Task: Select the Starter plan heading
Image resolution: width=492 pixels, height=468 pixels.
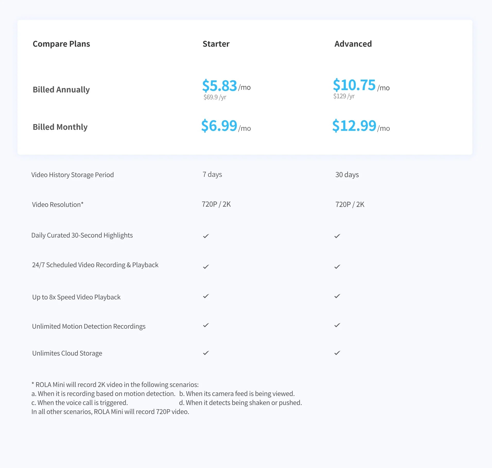Action: (x=216, y=44)
